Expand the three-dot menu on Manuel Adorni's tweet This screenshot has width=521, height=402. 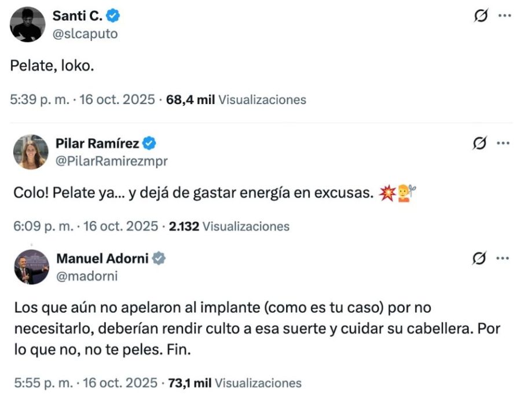pyautogui.click(x=504, y=258)
